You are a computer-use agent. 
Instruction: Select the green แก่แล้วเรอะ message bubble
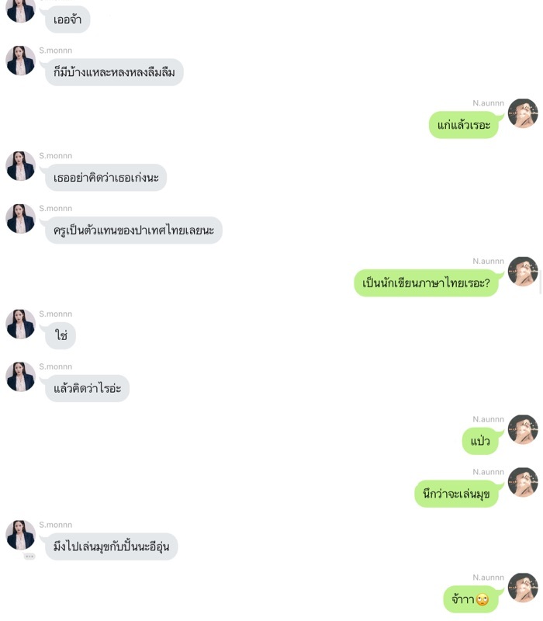463,125
